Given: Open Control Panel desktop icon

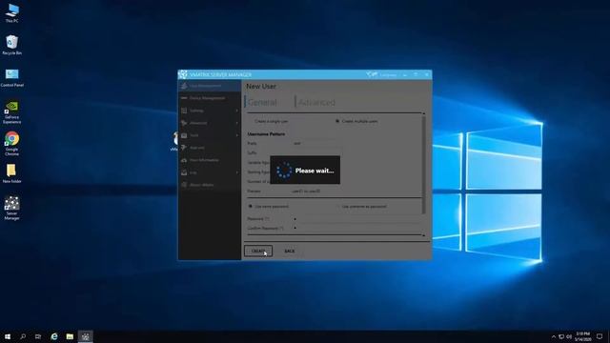Looking at the screenshot, I should pos(12,78).
